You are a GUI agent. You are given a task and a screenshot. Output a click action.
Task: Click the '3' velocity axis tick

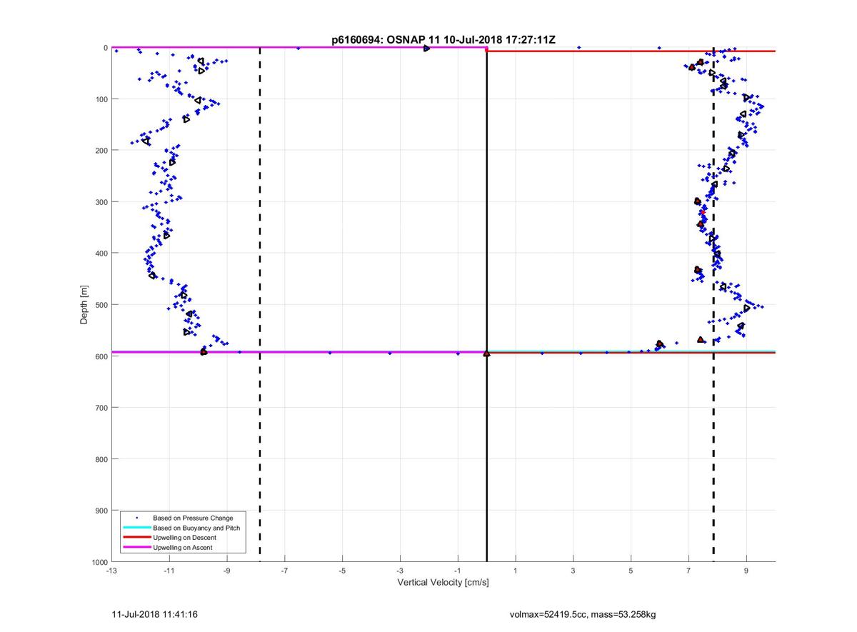coord(573,571)
